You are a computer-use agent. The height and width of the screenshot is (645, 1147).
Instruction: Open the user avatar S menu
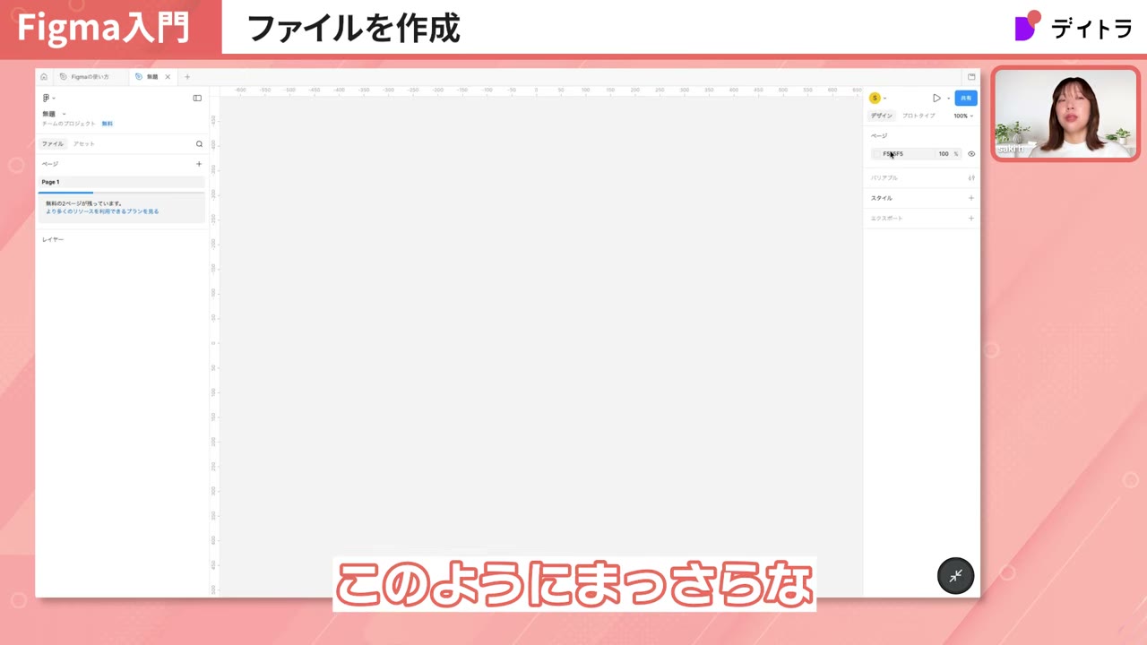(875, 98)
